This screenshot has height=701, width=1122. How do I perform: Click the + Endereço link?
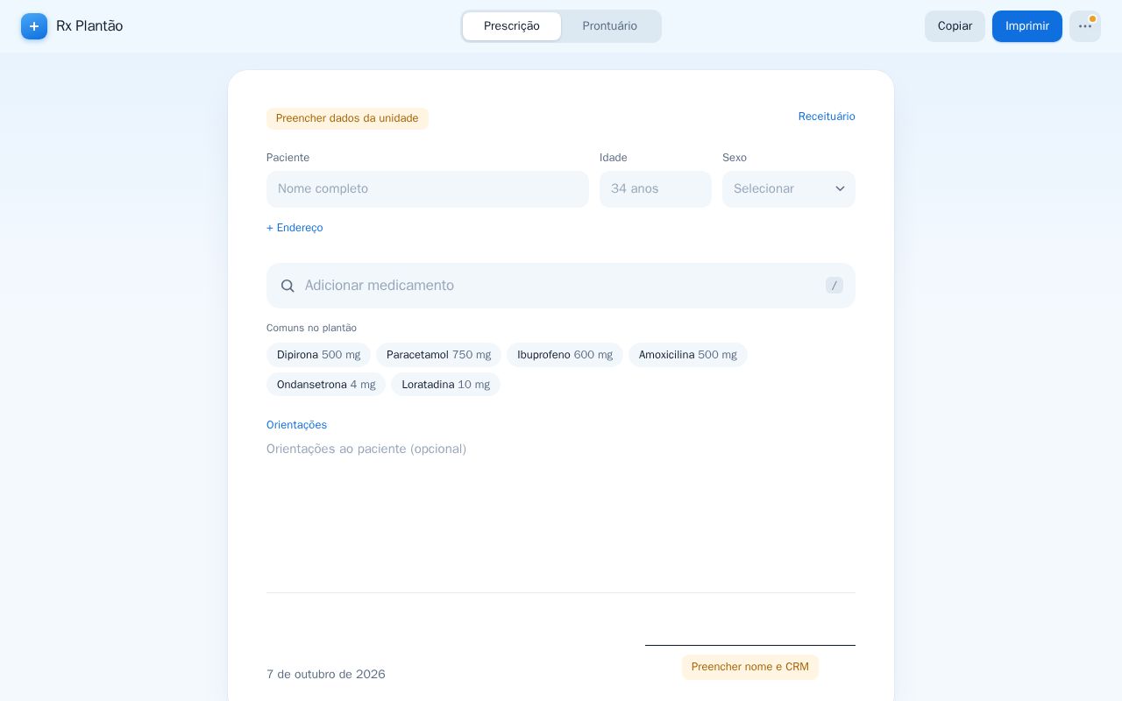[x=295, y=228]
